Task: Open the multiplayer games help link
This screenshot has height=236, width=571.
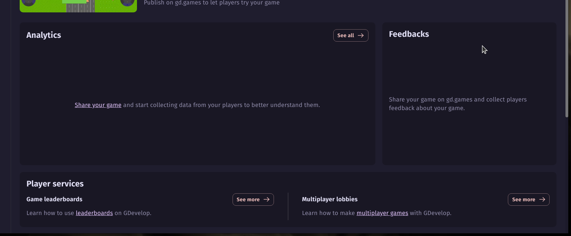Action: click(382, 213)
